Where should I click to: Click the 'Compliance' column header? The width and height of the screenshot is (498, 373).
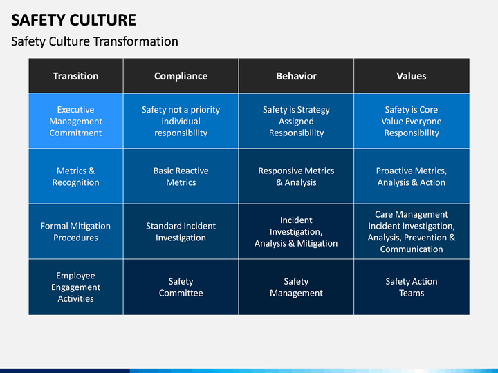181,76
